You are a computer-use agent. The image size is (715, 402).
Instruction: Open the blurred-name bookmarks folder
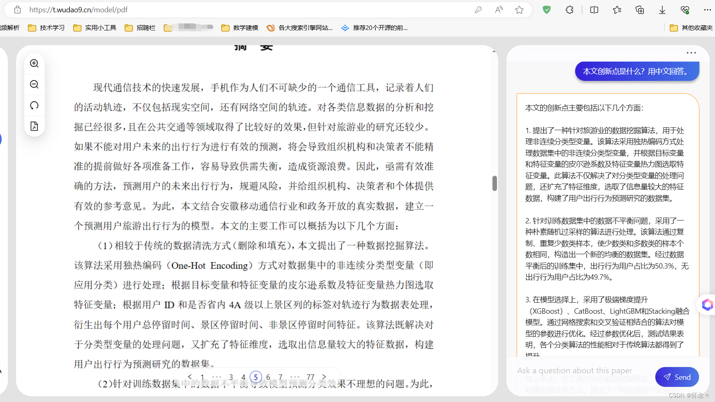tap(188, 28)
